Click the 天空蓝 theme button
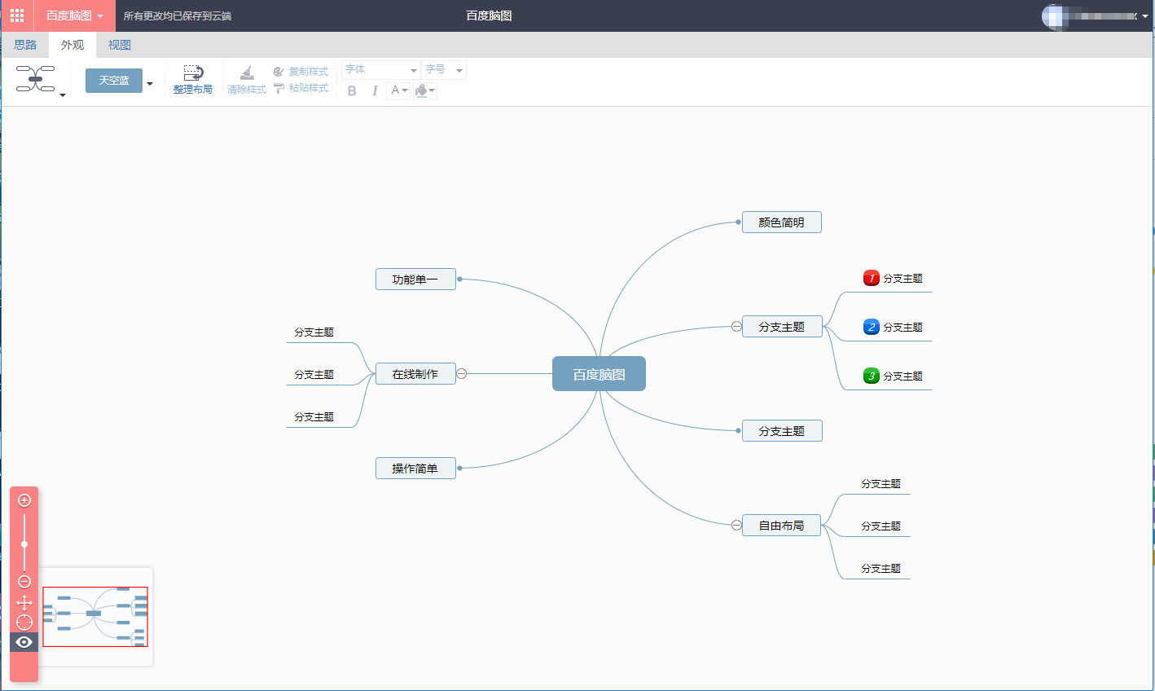The height and width of the screenshot is (691, 1155). coord(114,81)
